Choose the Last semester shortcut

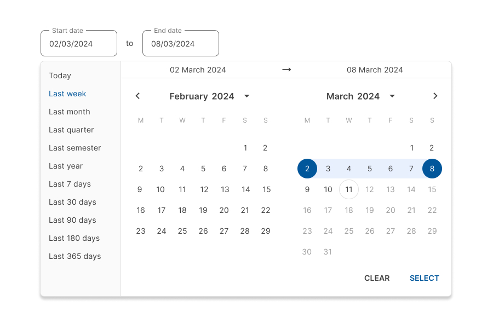tap(74, 148)
